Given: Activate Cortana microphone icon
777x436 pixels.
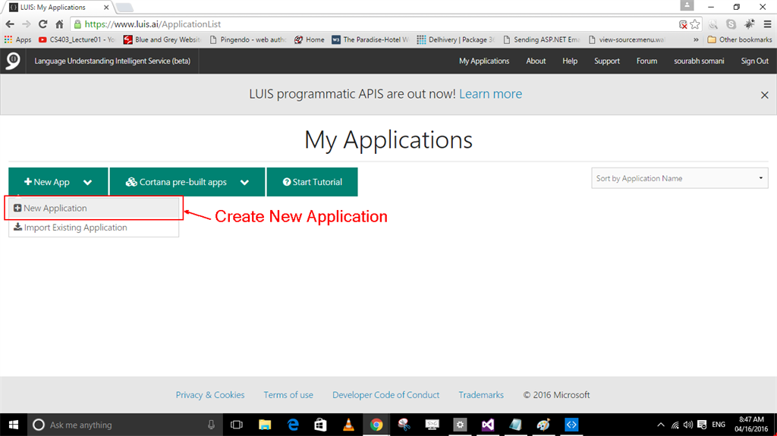Looking at the screenshot, I should [211, 425].
